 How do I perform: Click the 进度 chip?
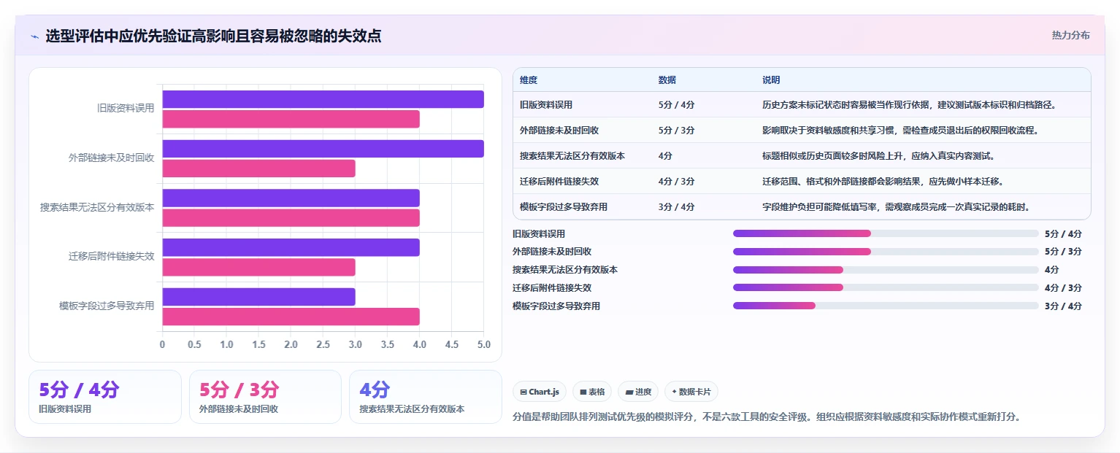[638, 392]
